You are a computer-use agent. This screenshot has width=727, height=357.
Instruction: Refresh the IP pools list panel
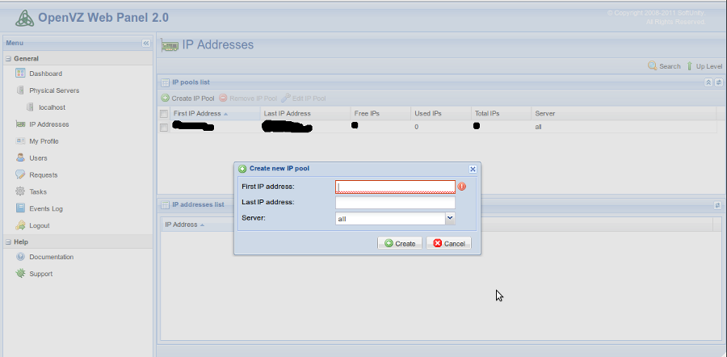click(719, 82)
